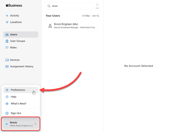
Task: Click the User Groups badge icon
Action: [x=7, y=41]
